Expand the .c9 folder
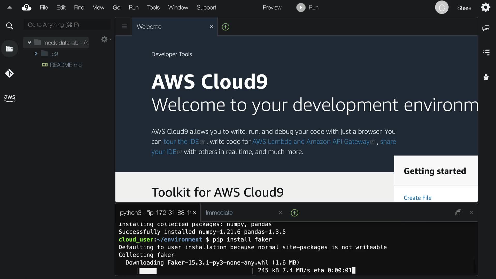The width and height of the screenshot is (496, 279). pyautogui.click(x=36, y=54)
